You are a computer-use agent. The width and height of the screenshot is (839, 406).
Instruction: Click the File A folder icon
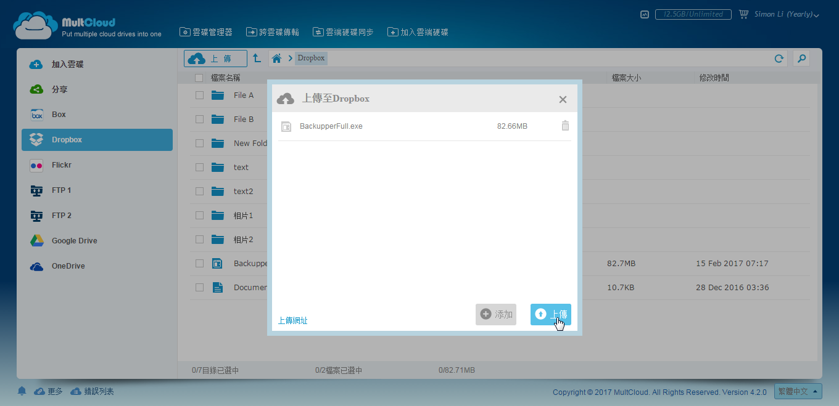pos(217,95)
